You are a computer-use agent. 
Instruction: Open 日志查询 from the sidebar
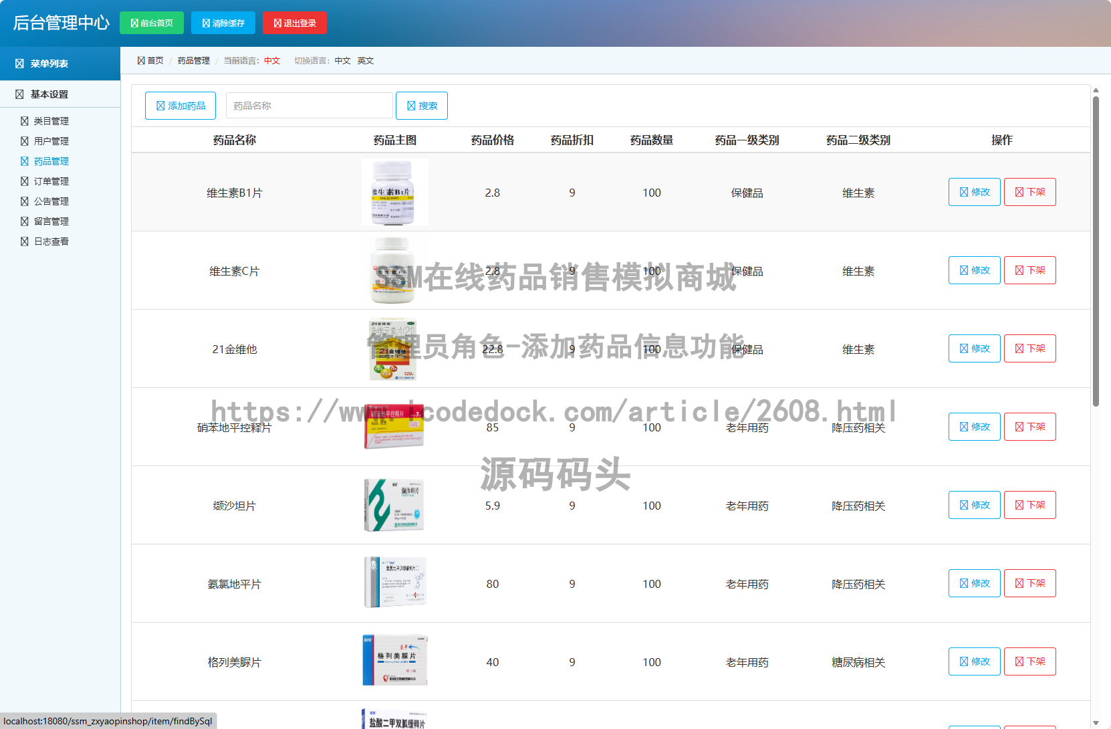49,241
